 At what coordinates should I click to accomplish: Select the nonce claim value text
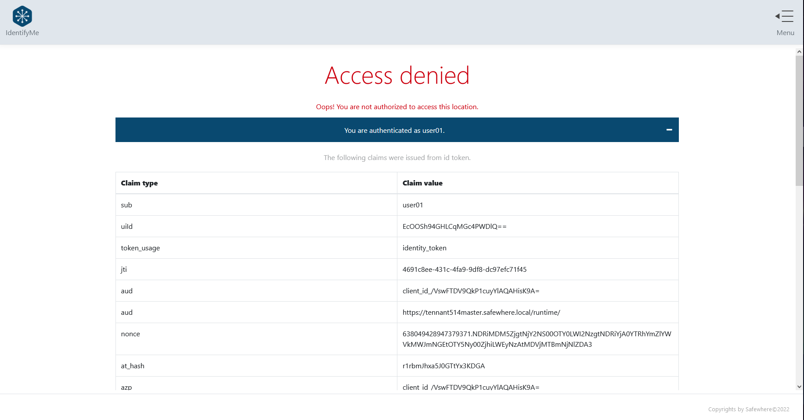[x=537, y=339]
